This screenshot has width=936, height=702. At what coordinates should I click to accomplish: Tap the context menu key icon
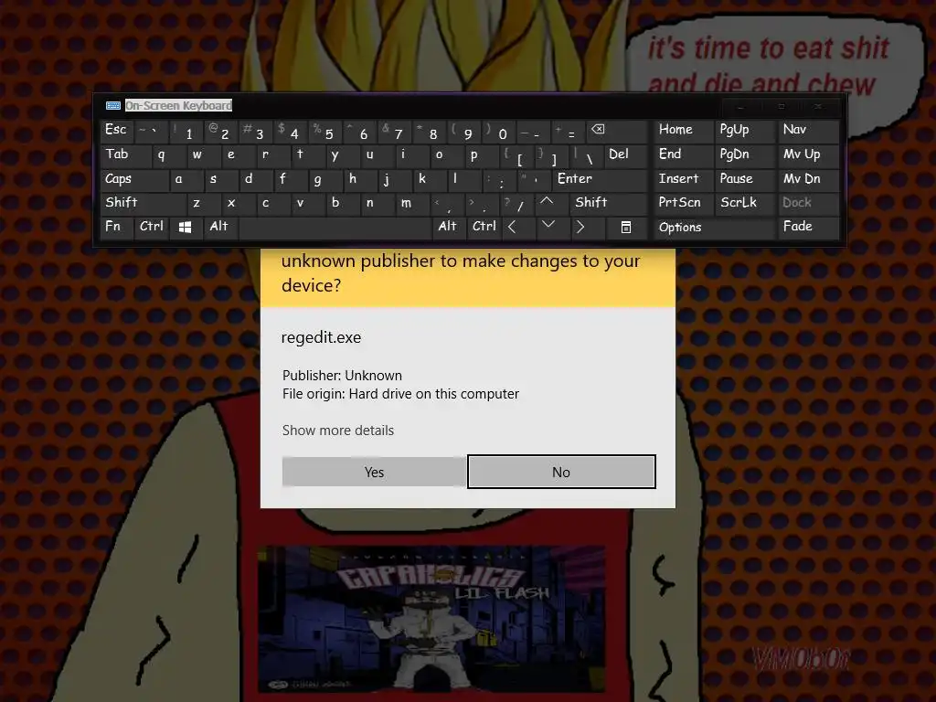coord(626,228)
